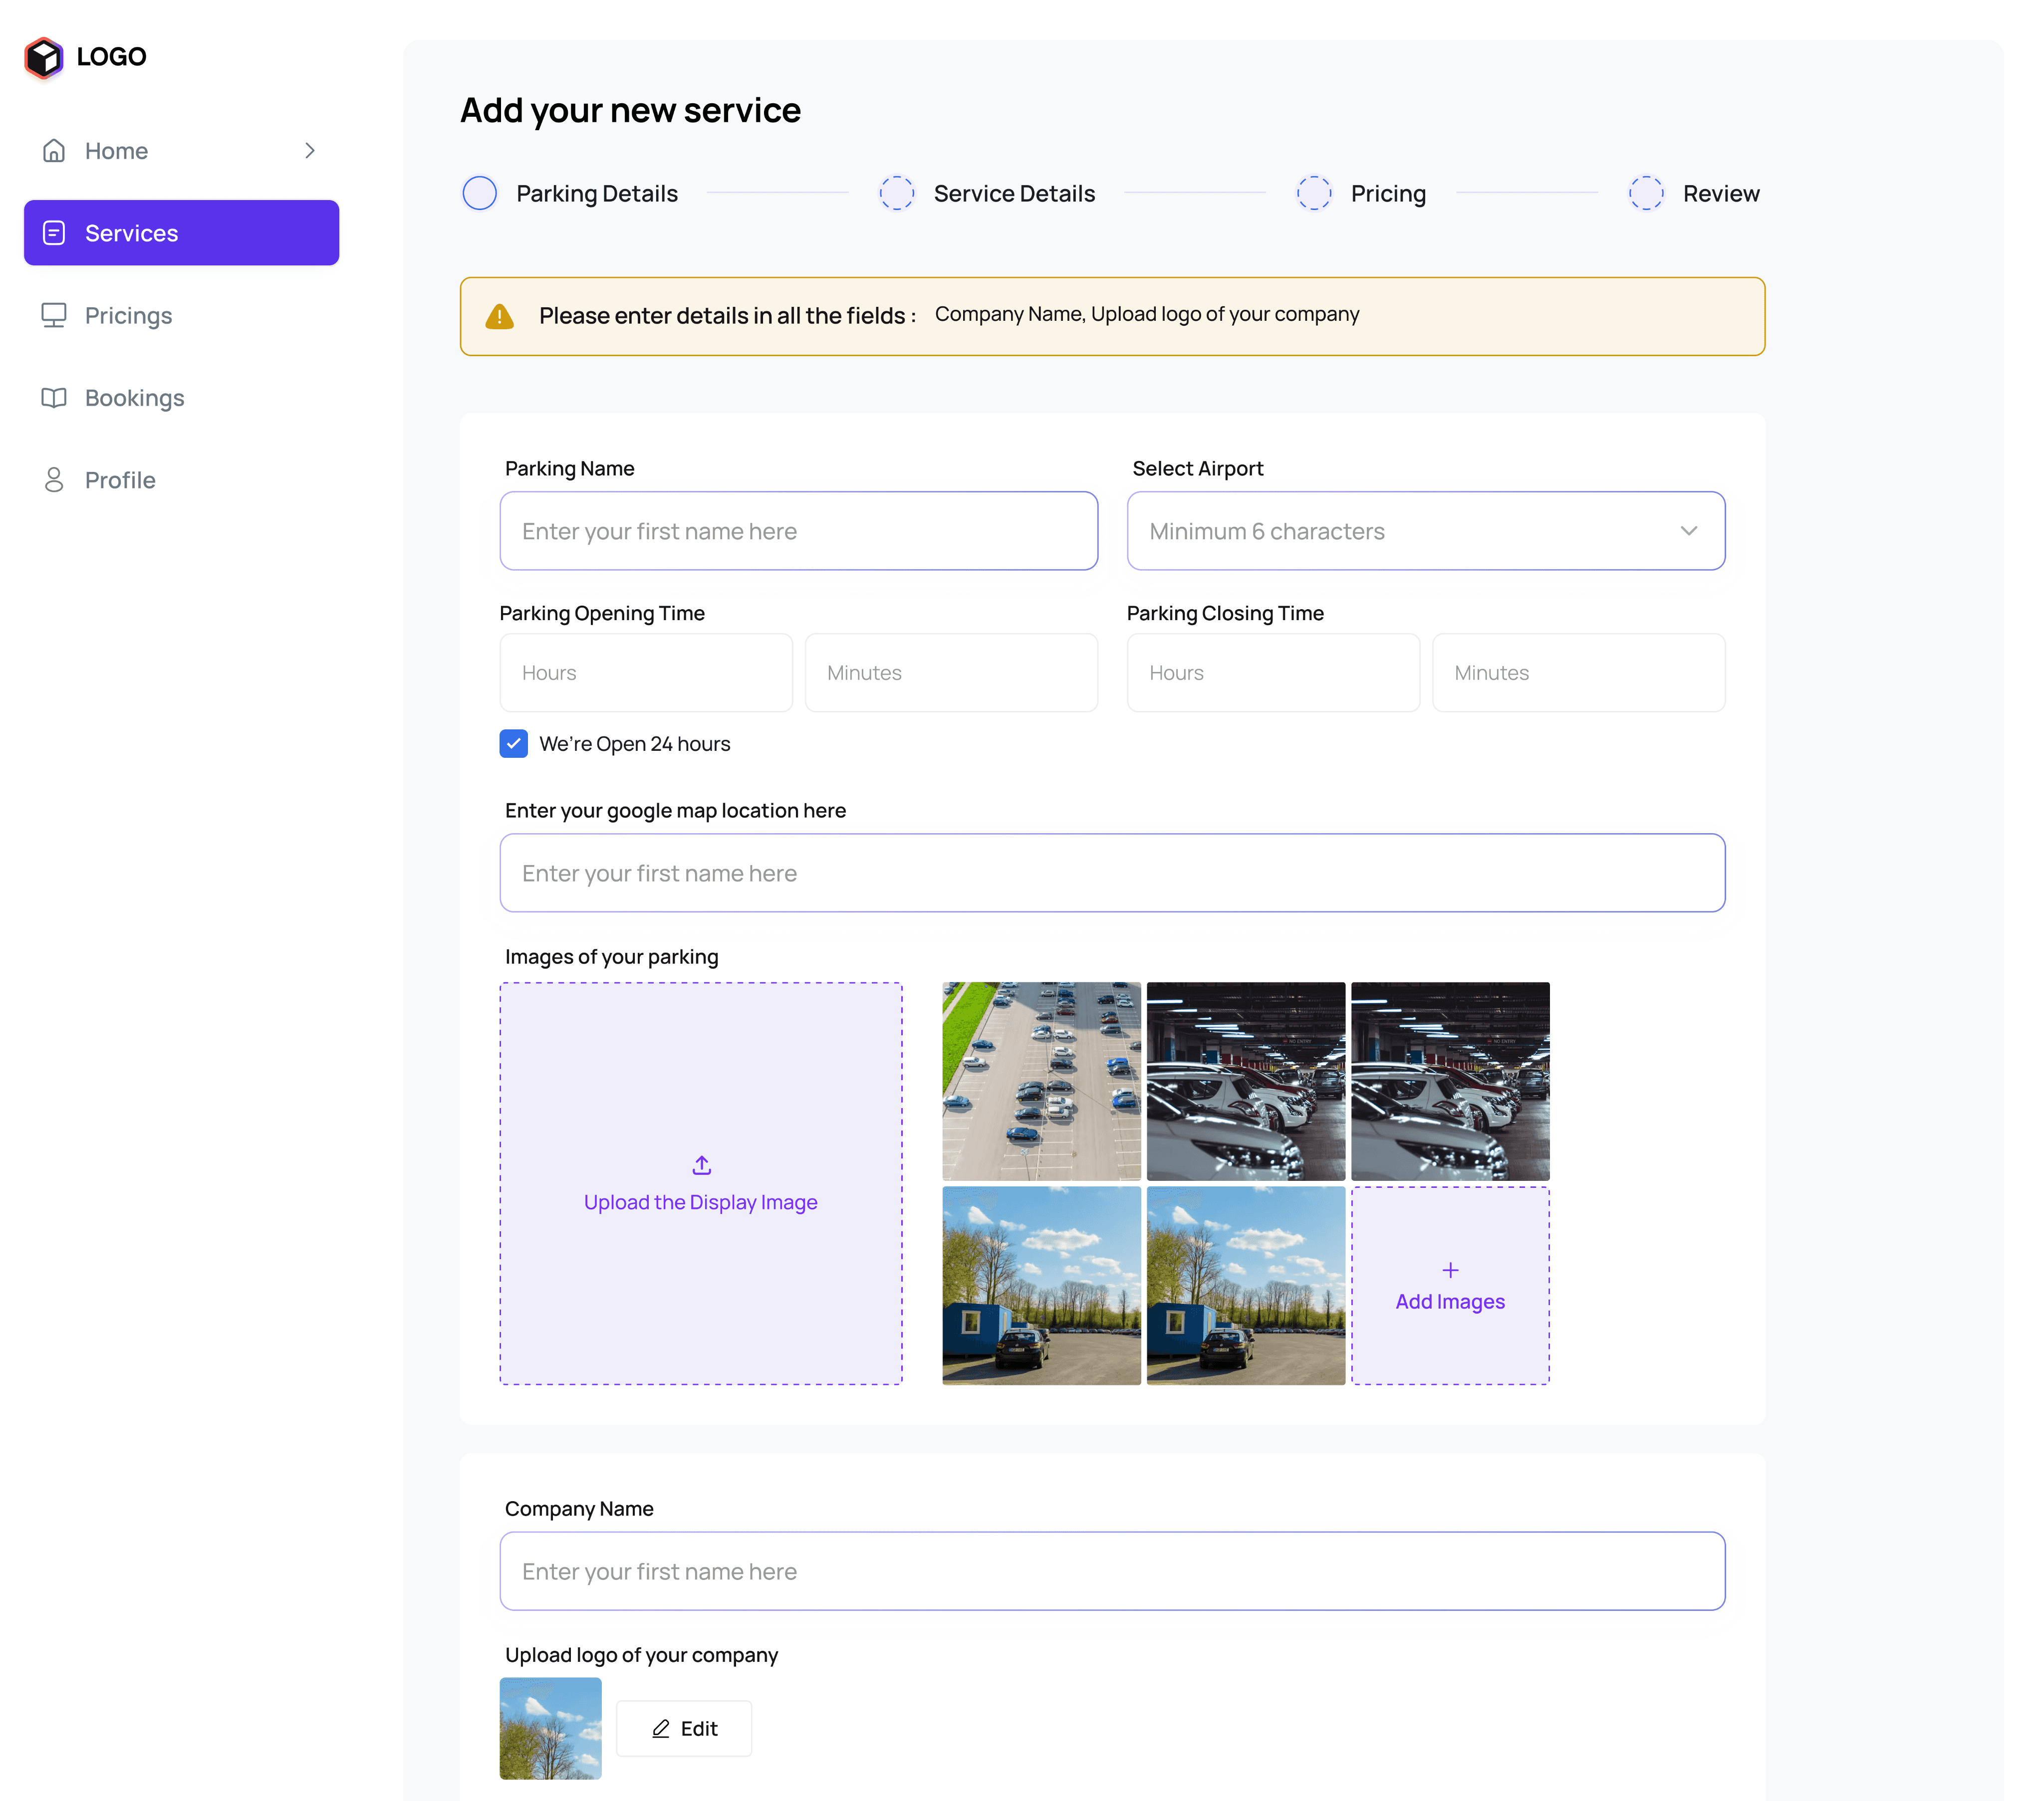Click Upload the Display Image link
Screen dimensions: 2044x1801
coord(701,1202)
